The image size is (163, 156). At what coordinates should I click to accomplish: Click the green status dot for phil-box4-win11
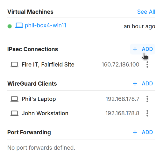tap(10, 26)
